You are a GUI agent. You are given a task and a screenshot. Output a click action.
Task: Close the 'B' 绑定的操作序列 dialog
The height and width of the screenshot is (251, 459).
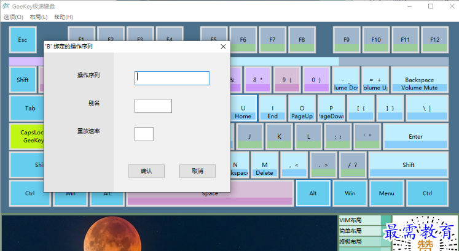pyautogui.click(x=223, y=47)
